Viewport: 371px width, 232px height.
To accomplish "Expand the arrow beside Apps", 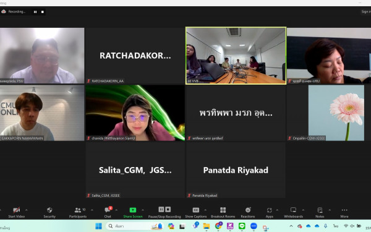I will click(x=277, y=210).
